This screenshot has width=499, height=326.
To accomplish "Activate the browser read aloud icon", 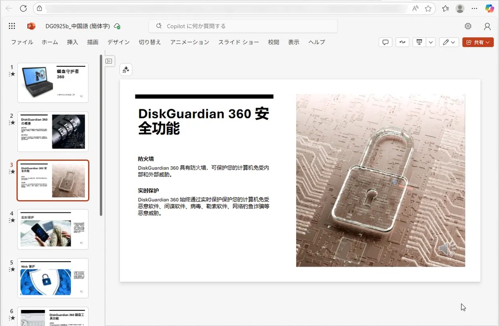I will 415,8.
